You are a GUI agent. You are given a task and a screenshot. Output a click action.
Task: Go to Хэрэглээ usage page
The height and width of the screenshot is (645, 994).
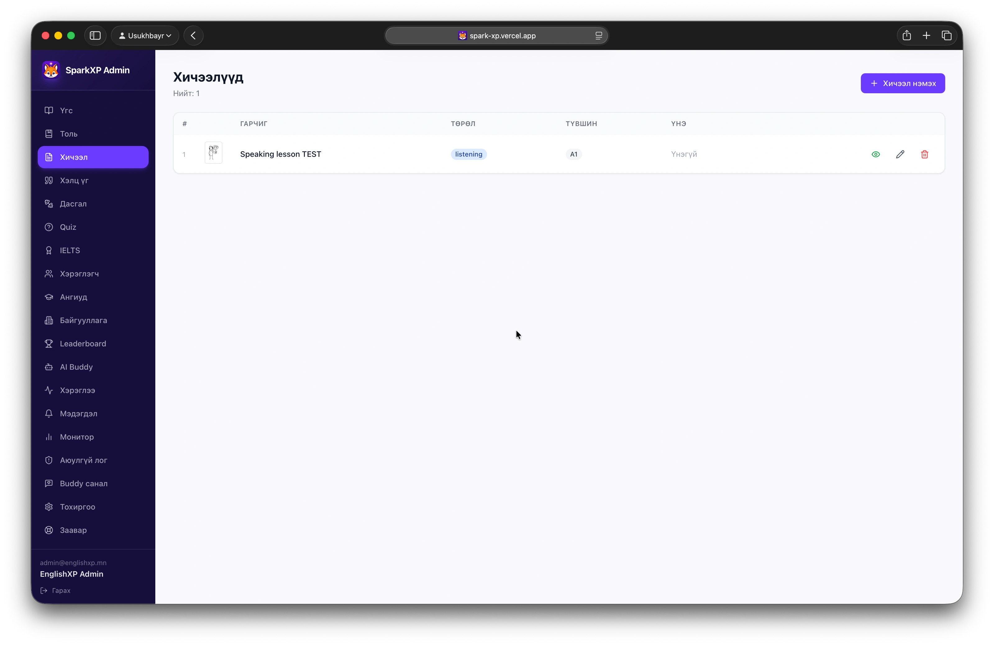[93, 390]
